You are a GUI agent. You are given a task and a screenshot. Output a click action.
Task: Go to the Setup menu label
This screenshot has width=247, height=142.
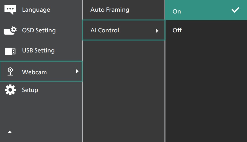click(x=30, y=90)
